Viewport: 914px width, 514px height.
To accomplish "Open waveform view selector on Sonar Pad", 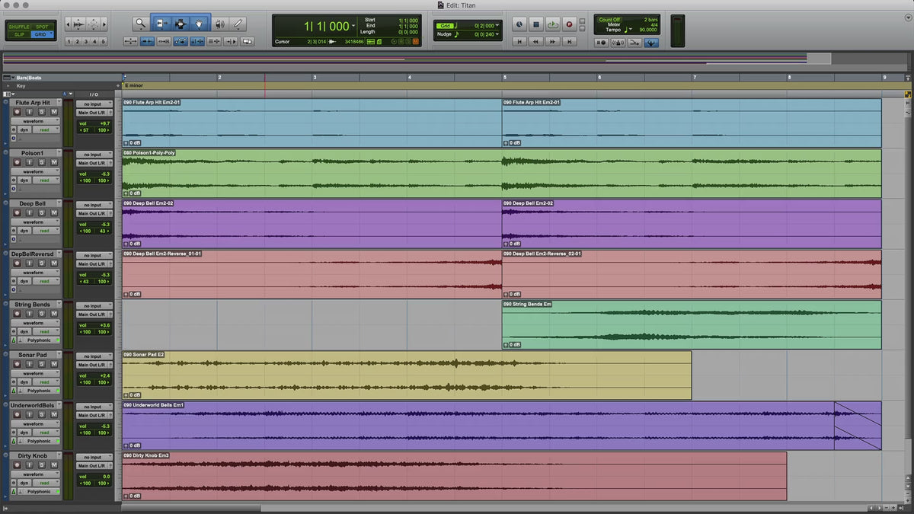I will point(35,373).
